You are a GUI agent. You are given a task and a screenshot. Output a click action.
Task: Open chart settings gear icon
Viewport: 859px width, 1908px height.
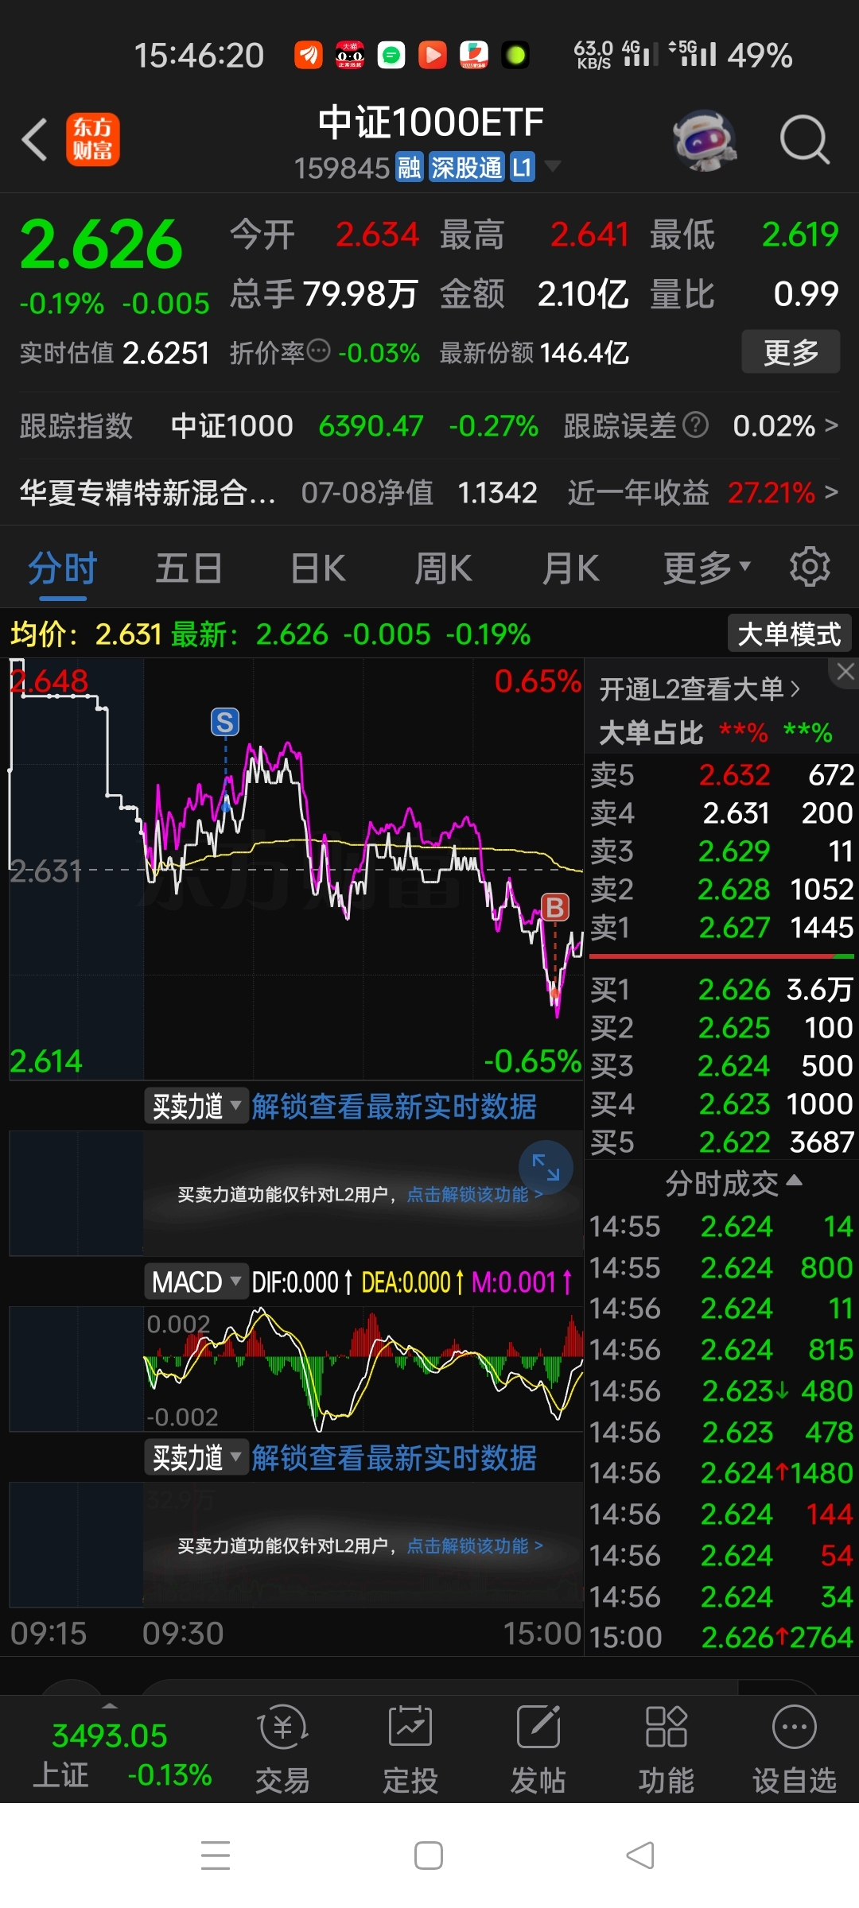coord(810,567)
